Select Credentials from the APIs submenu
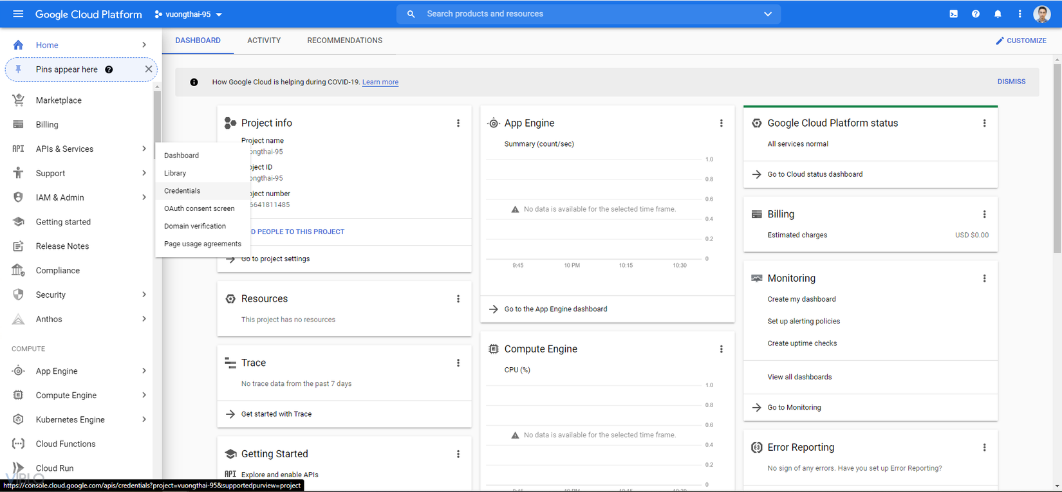1062x492 pixels. (x=182, y=191)
